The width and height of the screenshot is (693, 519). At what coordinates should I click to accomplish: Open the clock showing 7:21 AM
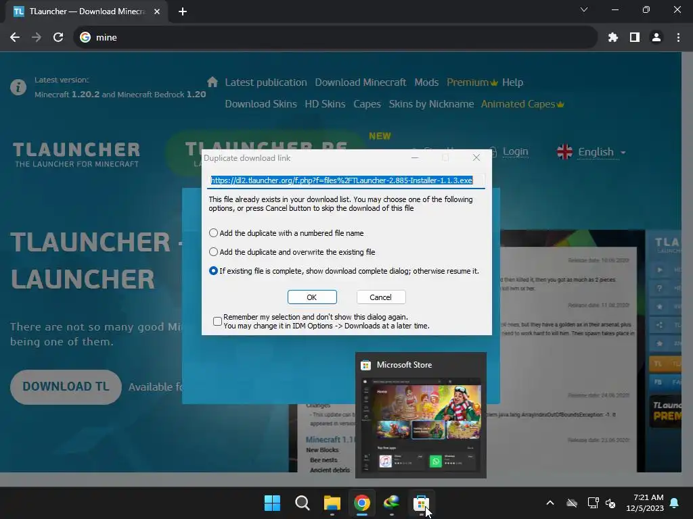645,503
